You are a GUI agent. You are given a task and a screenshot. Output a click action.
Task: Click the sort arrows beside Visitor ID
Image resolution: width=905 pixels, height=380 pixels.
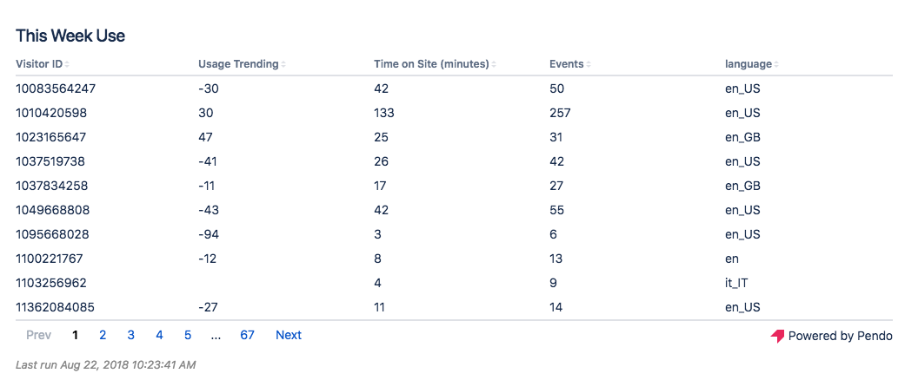coord(68,64)
